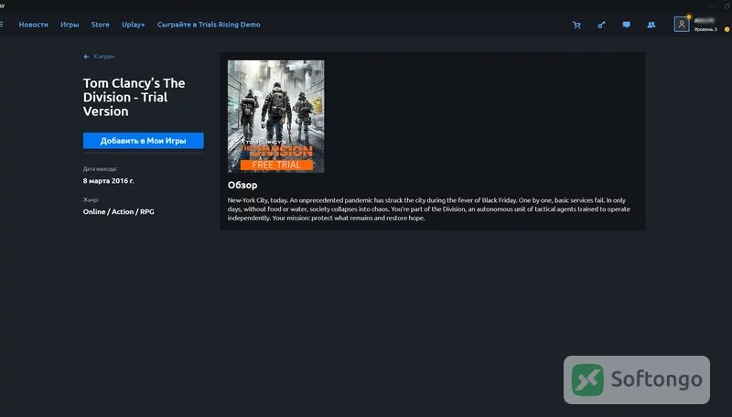Go to the Новости tab

(33, 25)
